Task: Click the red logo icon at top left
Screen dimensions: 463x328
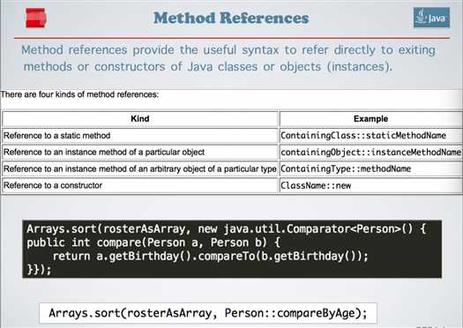Action: [x=36, y=19]
